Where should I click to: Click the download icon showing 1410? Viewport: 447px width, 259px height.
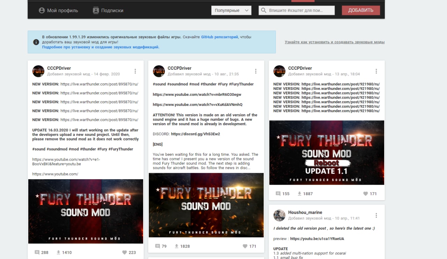pos(58,252)
